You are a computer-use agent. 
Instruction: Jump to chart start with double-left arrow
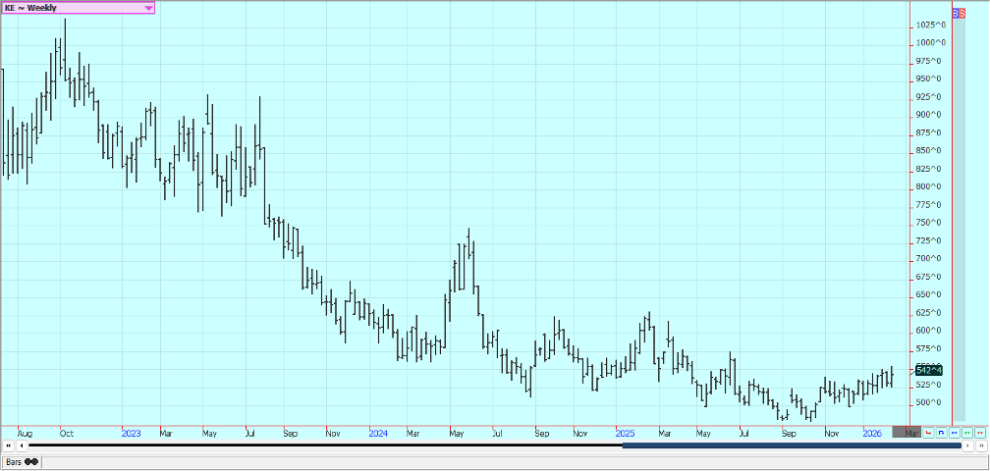pyautogui.click(x=9, y=445)
